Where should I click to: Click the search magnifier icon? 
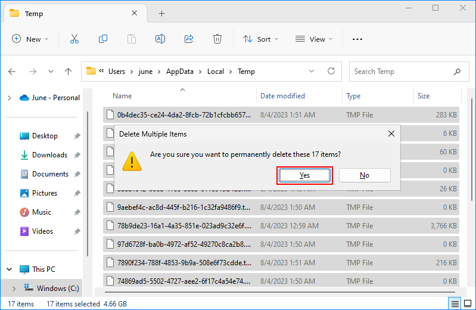pos(457,72)
